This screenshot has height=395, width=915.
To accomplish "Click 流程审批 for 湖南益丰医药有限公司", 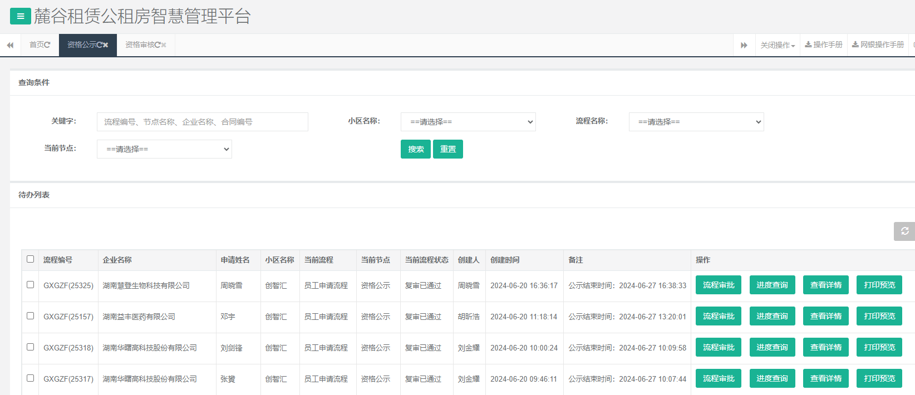I will 718,316.
